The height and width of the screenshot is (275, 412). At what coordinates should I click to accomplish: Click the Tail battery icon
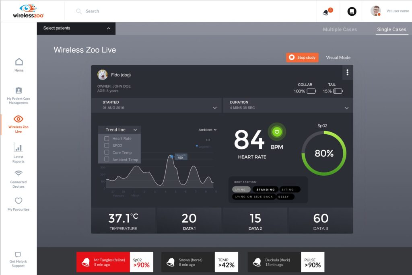(338, 91)
